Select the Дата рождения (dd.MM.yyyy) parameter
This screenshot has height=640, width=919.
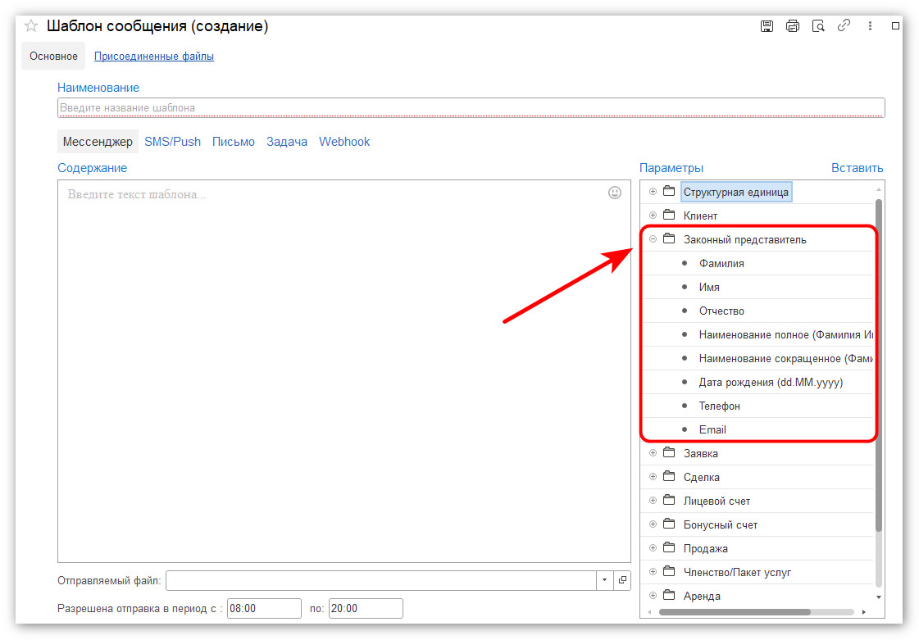(771, 382)
